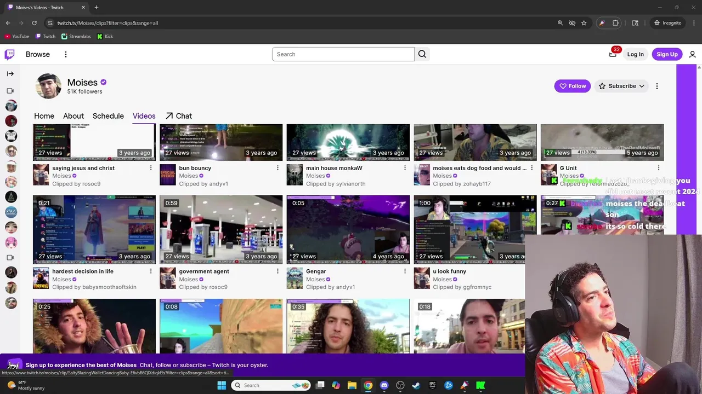Open the Kick app from the taskbar
Viewport: 702px width, 394px height.
[x=480, y=385]
